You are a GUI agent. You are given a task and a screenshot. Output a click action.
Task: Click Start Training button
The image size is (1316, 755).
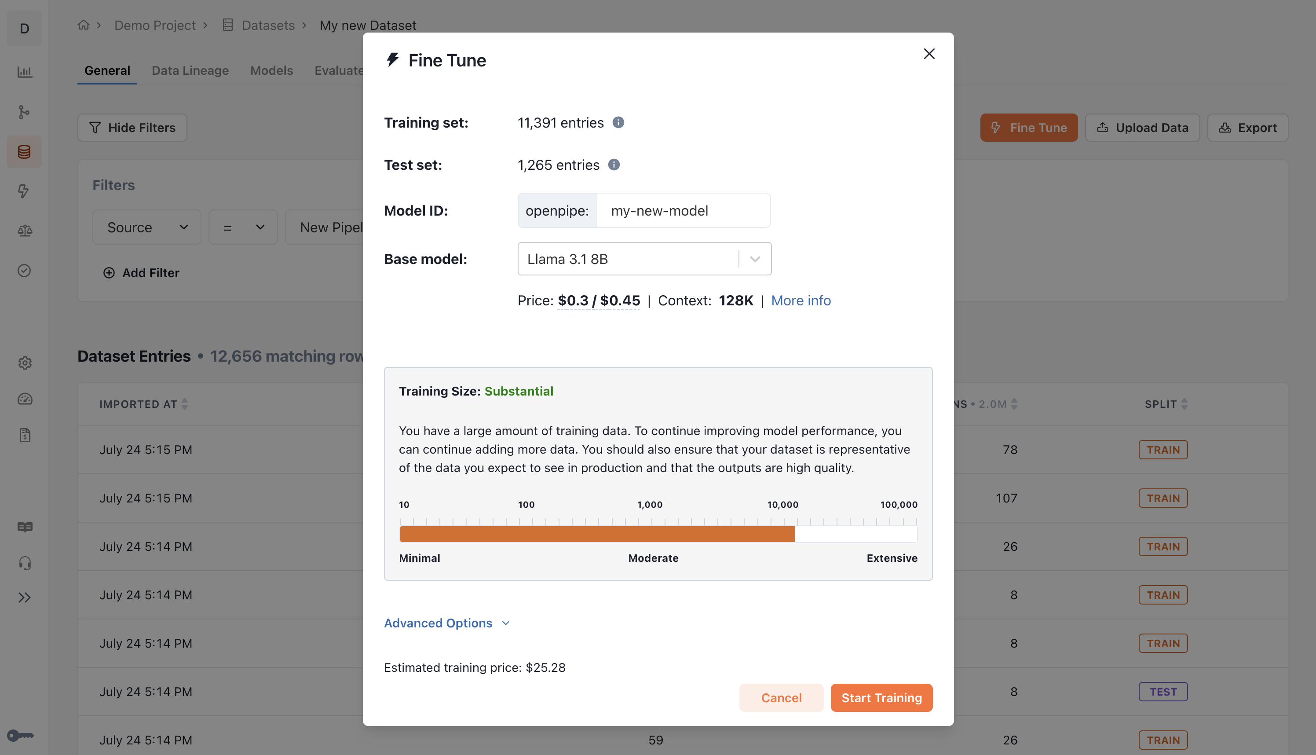tap(881, 697)
